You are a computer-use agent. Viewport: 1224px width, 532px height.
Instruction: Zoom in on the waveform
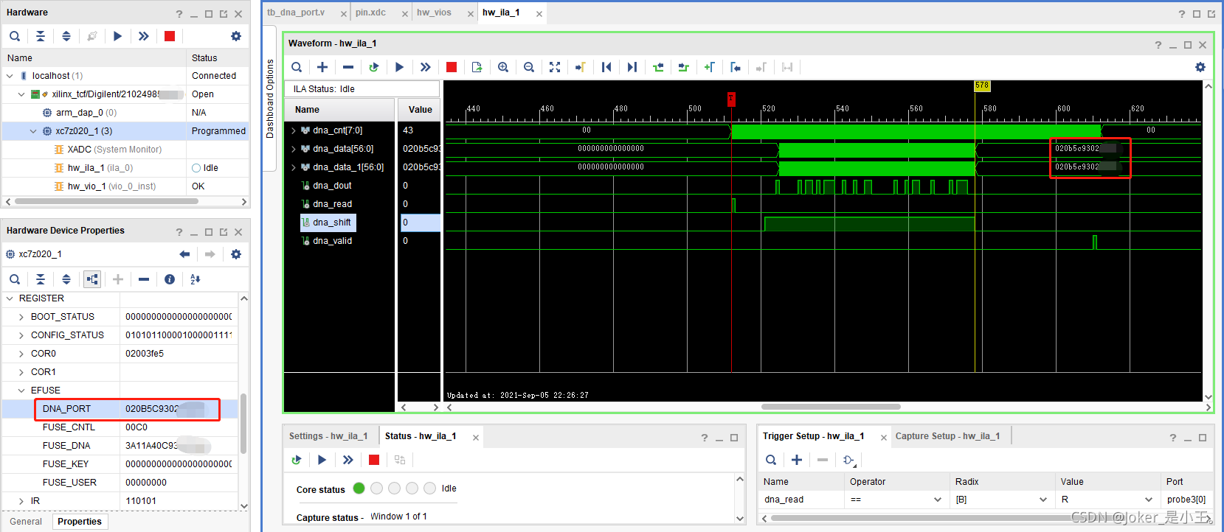tap(503, 67)
